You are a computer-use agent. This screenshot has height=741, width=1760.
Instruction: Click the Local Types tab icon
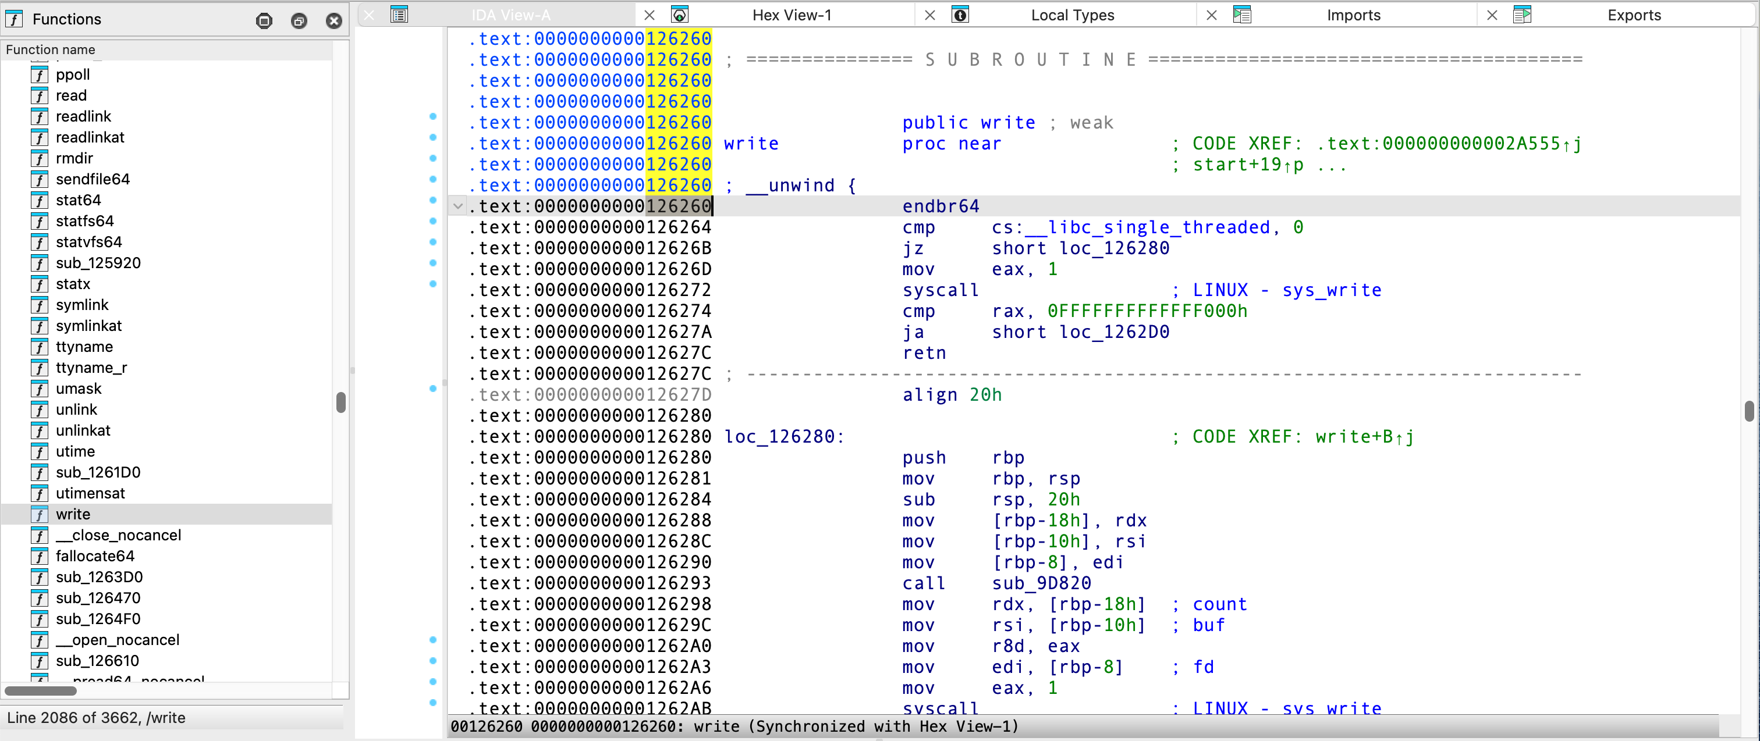[960, 15]
